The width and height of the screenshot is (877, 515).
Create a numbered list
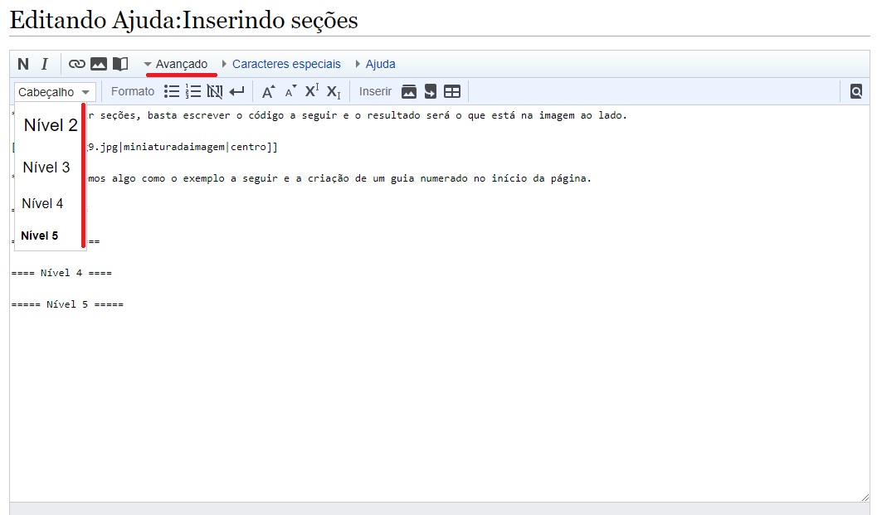pyautogui.click(x=193, y=91)
